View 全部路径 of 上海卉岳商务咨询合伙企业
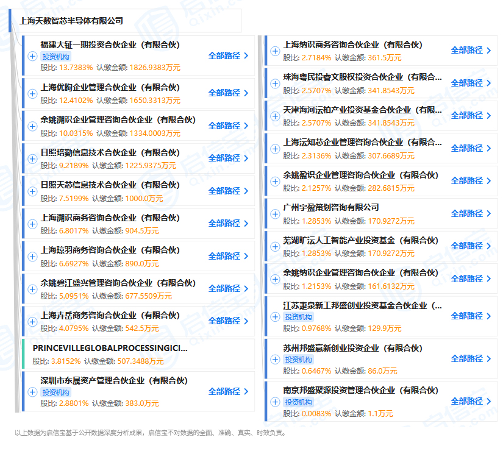The height and width of the screenshot is (451, 503). pos(228,321)
